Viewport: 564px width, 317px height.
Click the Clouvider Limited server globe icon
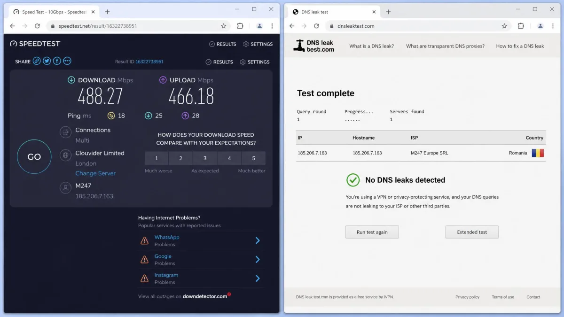[x=65, y=155]
